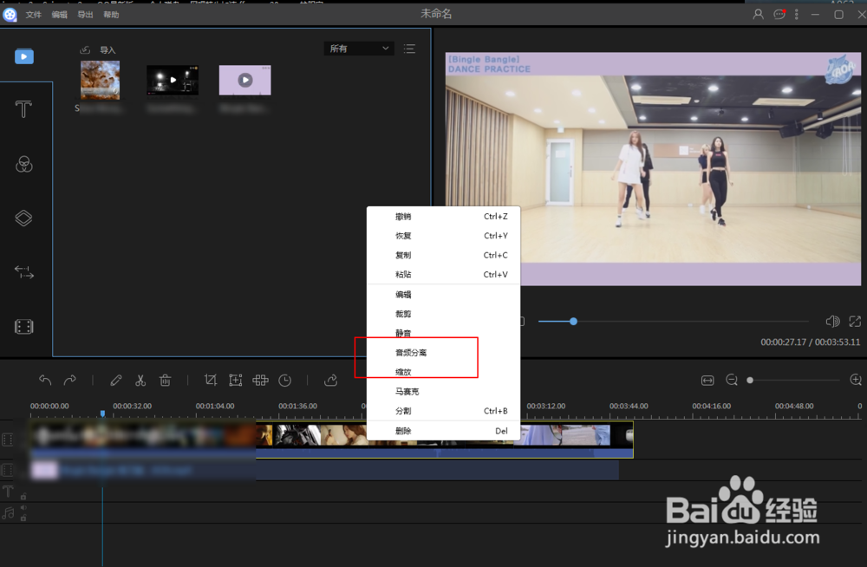867x567 pixels.
Task: Click the clock duration icon
Action: (284, 380)
